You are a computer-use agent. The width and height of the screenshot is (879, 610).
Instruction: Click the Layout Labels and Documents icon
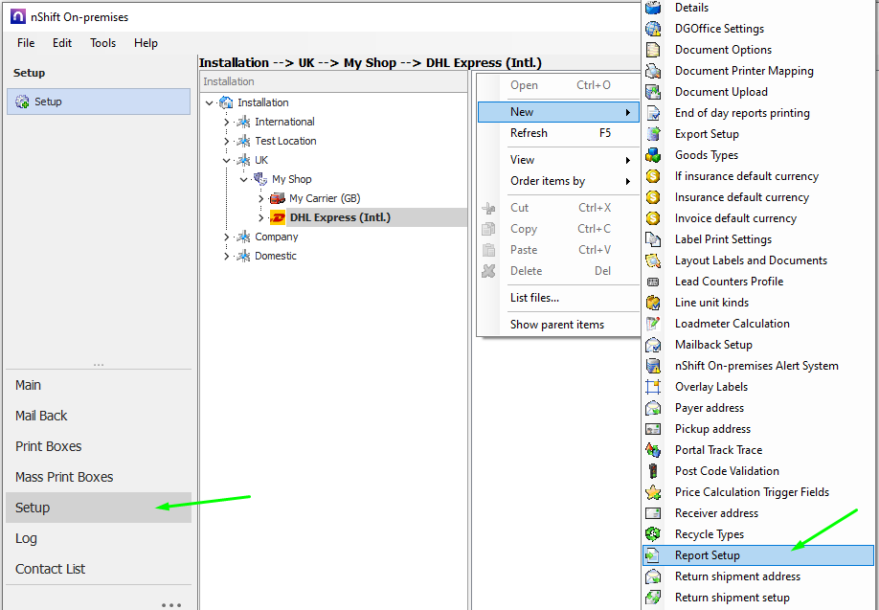coord(653,260)
